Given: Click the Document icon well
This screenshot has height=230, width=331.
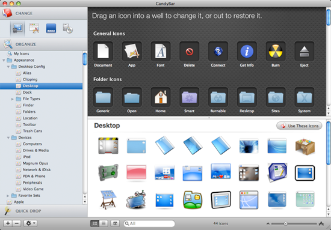Looking at the screenshot, I should (x=103, y=52).
